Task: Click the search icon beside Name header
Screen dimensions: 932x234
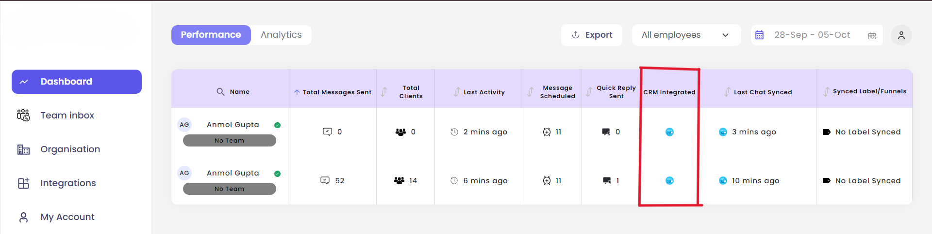Action: (220, 91)
